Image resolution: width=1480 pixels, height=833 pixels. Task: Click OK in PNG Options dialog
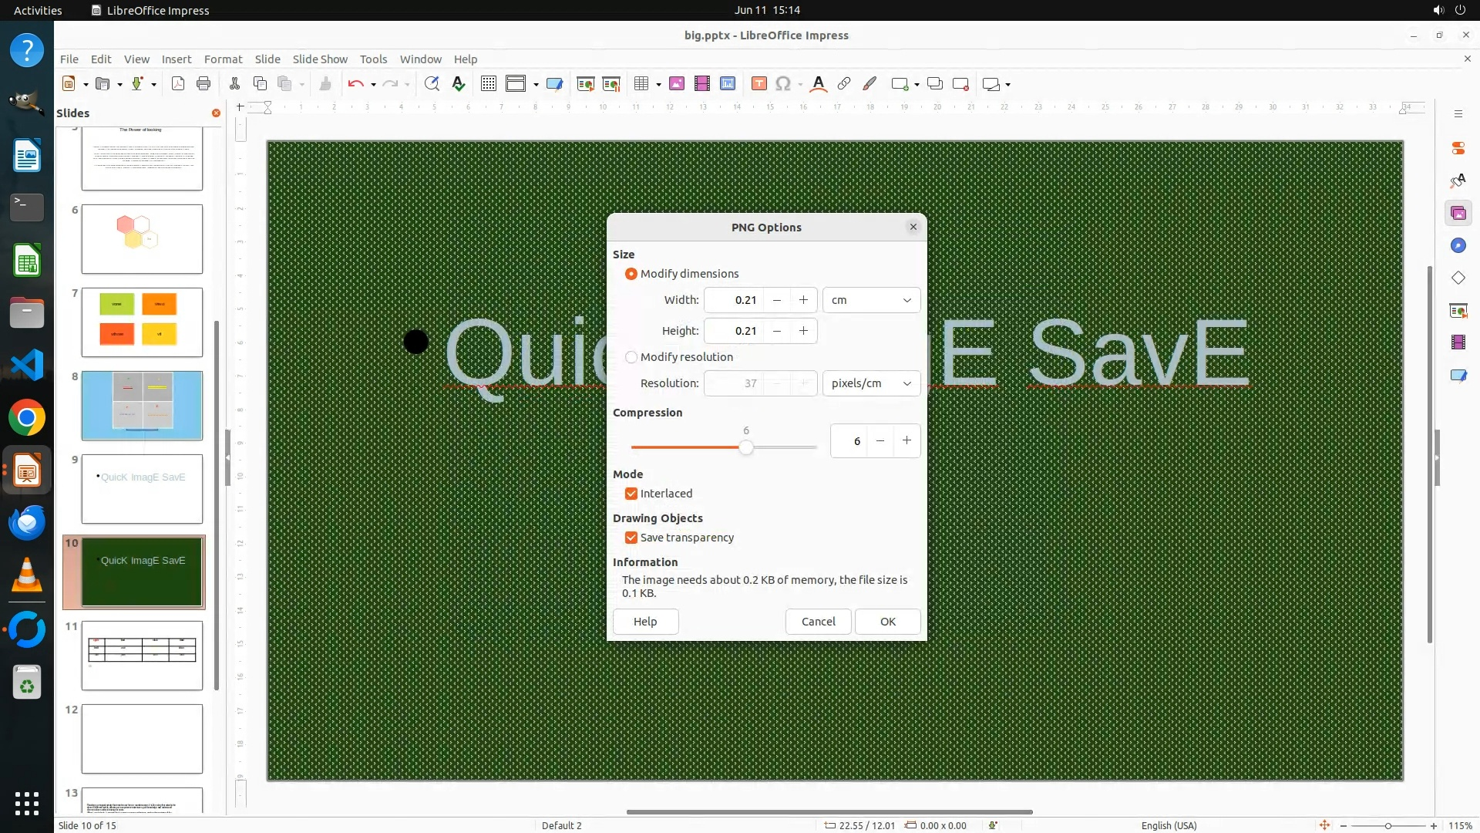point(887,622)
